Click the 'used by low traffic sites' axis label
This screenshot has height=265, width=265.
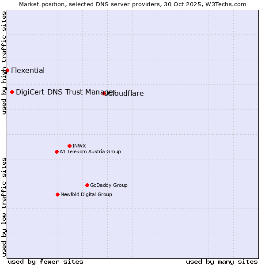click(x=4, y=206)
